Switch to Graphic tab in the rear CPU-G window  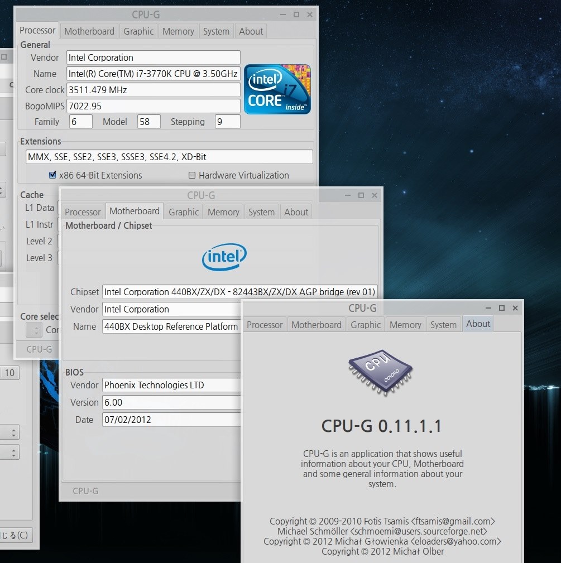(138, 31)
